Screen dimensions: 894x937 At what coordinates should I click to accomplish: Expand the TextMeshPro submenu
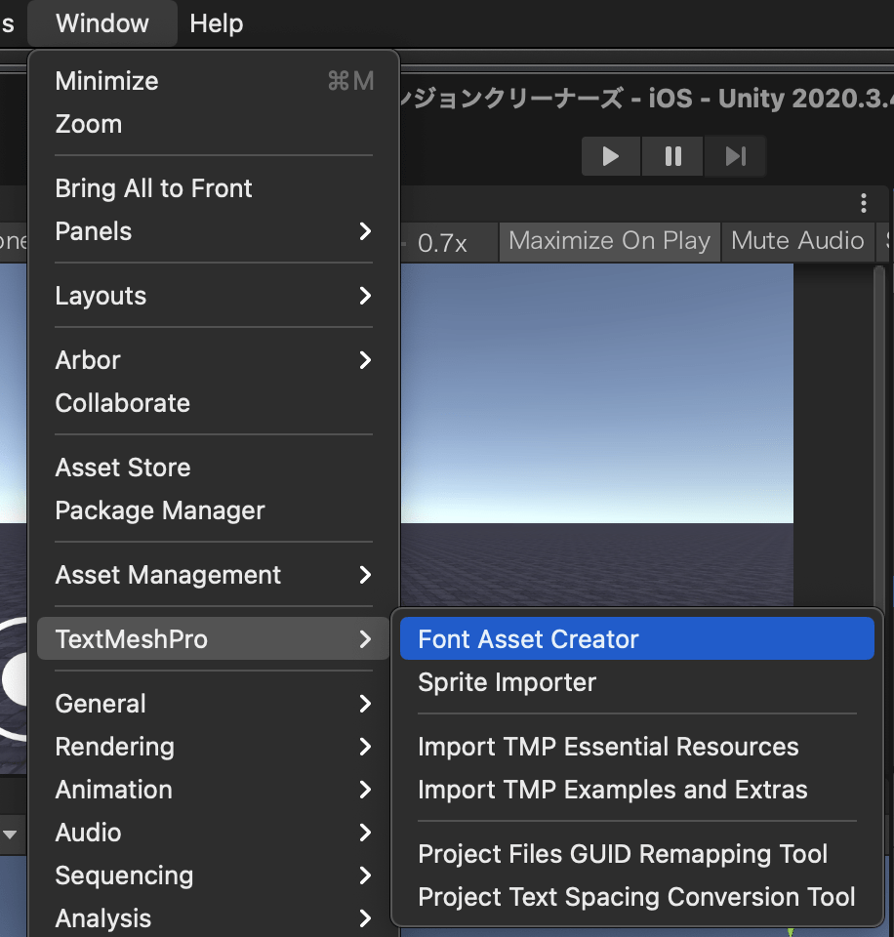(x=214, y=639)
